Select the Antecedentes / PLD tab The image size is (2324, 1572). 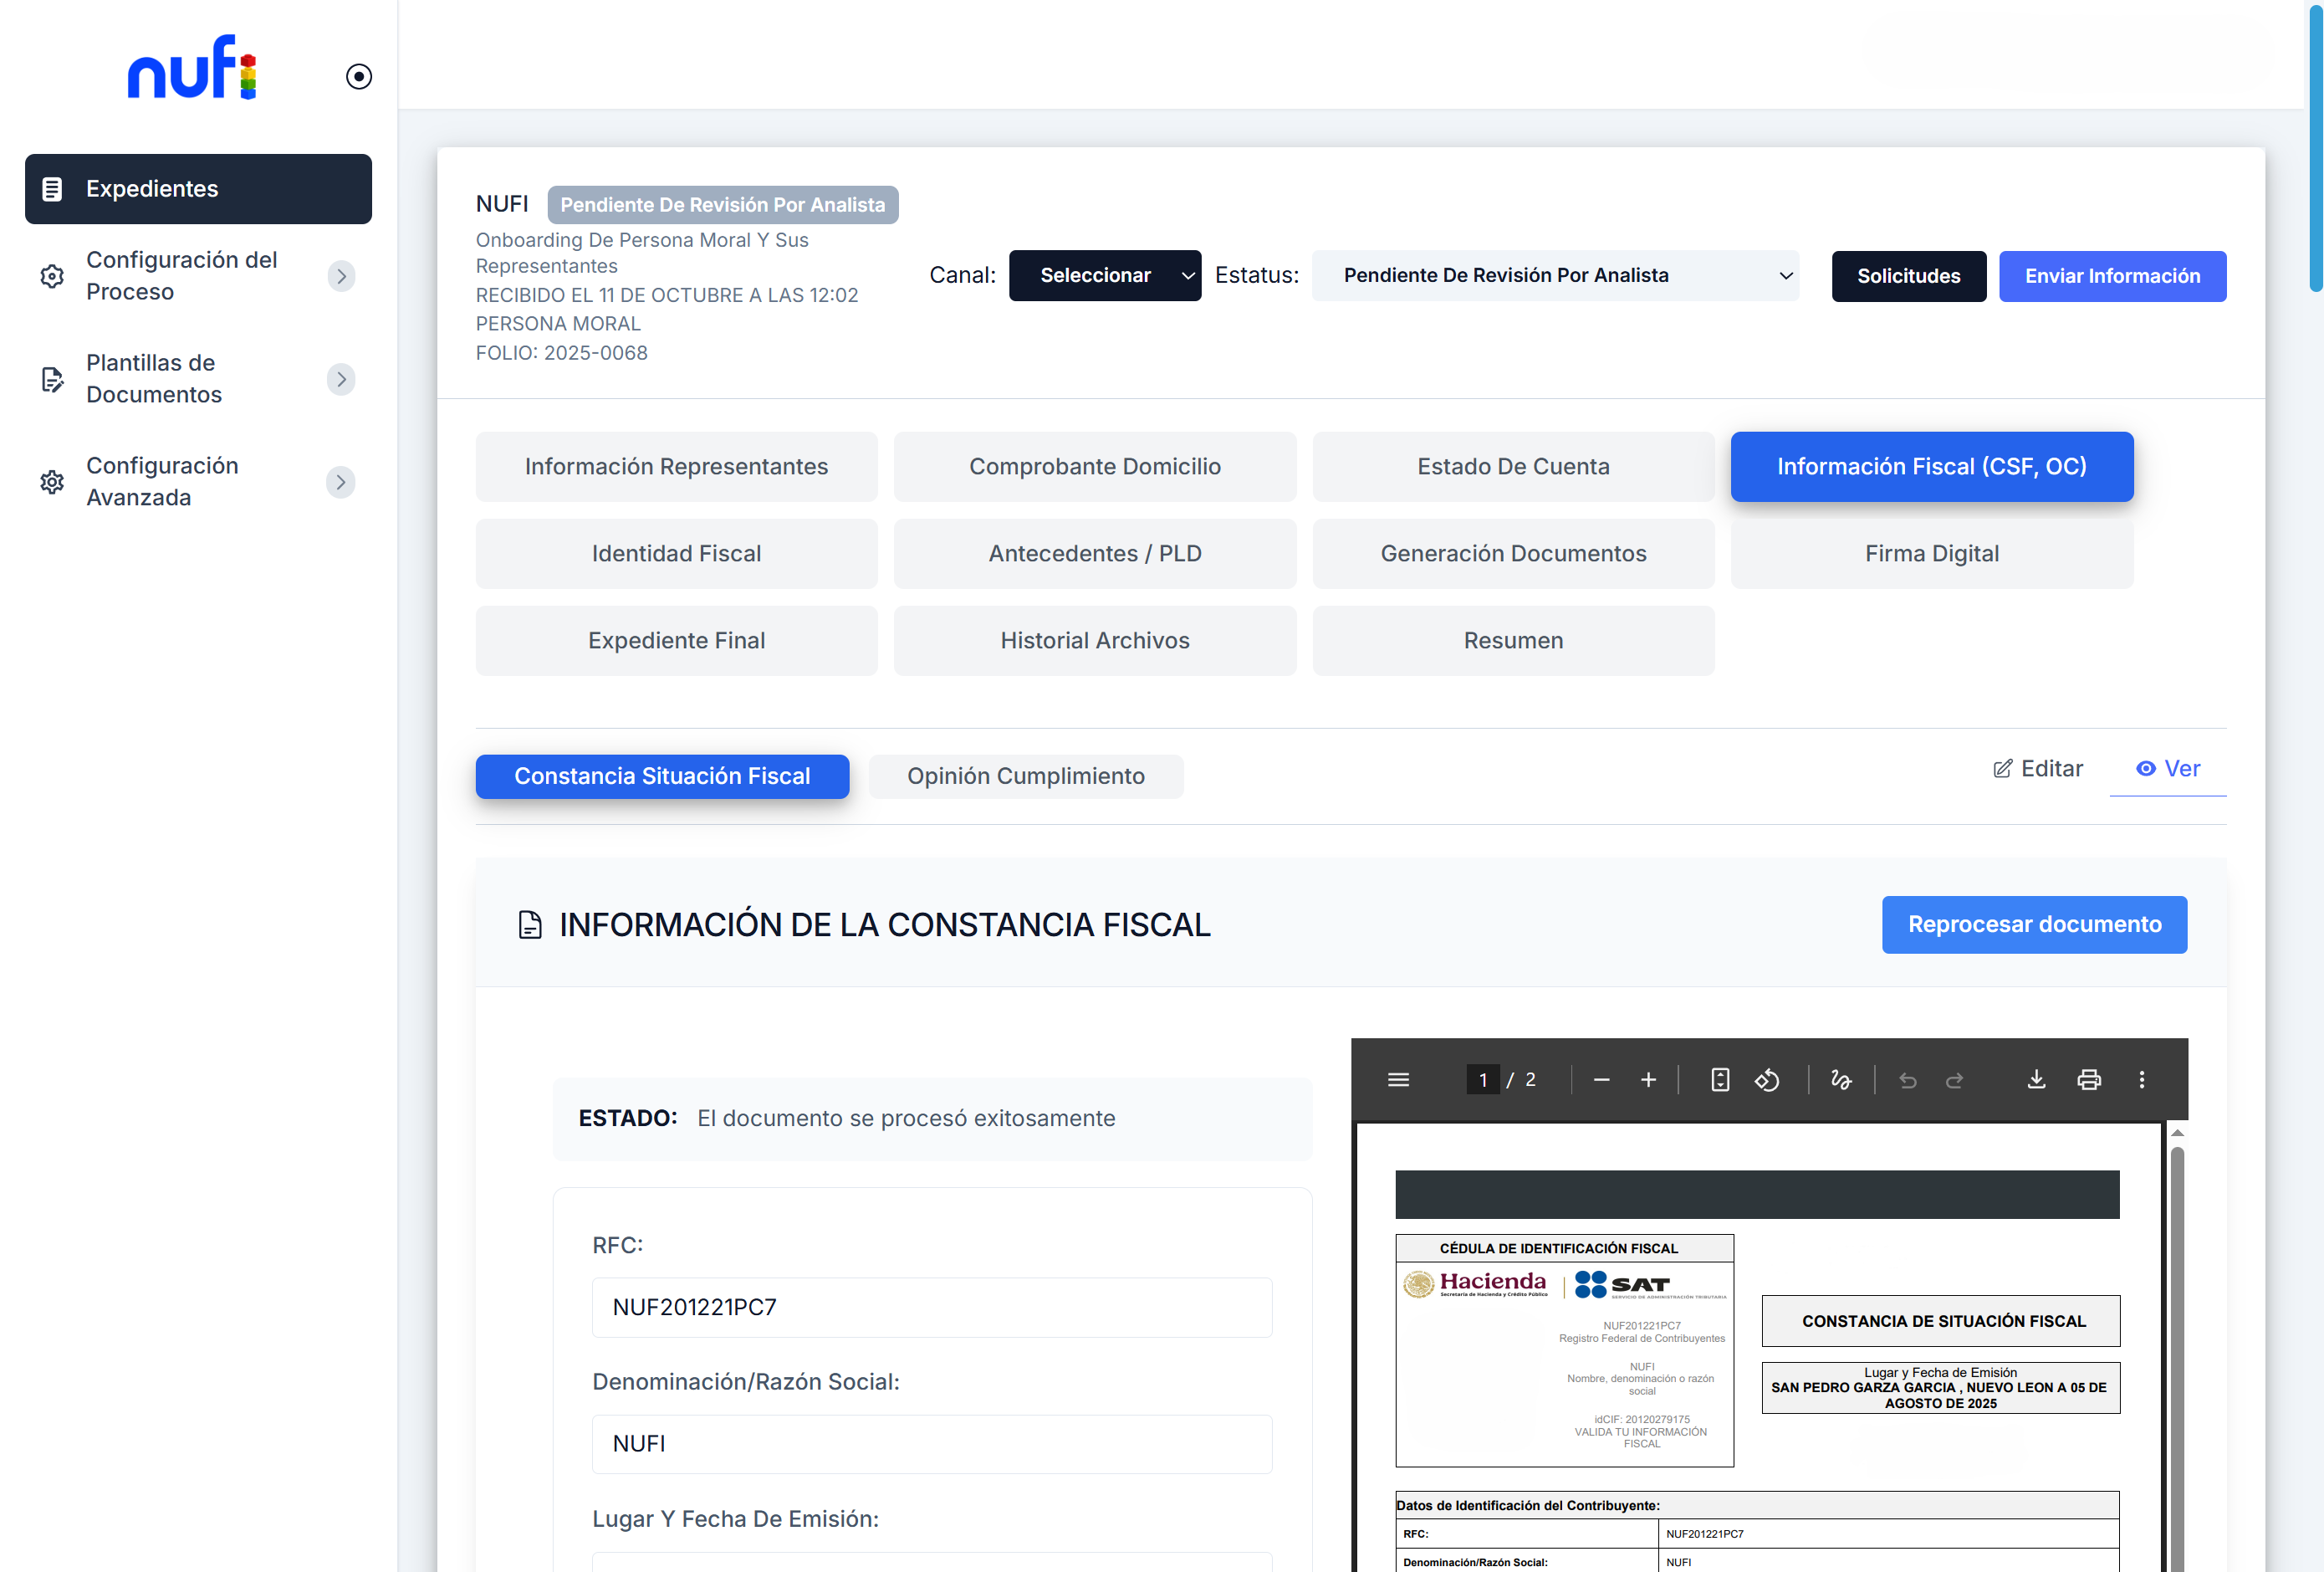pyautogui.click(x=1095, y=553)
